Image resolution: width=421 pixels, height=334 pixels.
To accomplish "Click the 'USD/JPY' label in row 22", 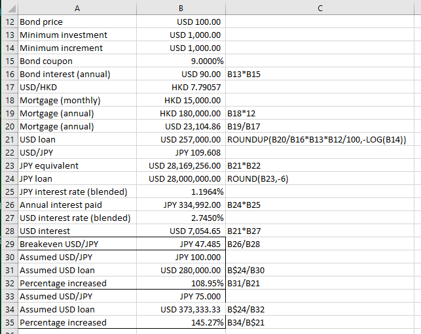I will [77, 152].
